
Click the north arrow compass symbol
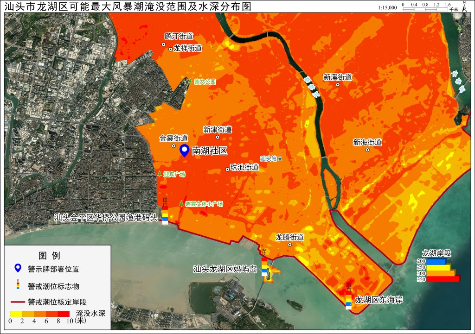464,6
